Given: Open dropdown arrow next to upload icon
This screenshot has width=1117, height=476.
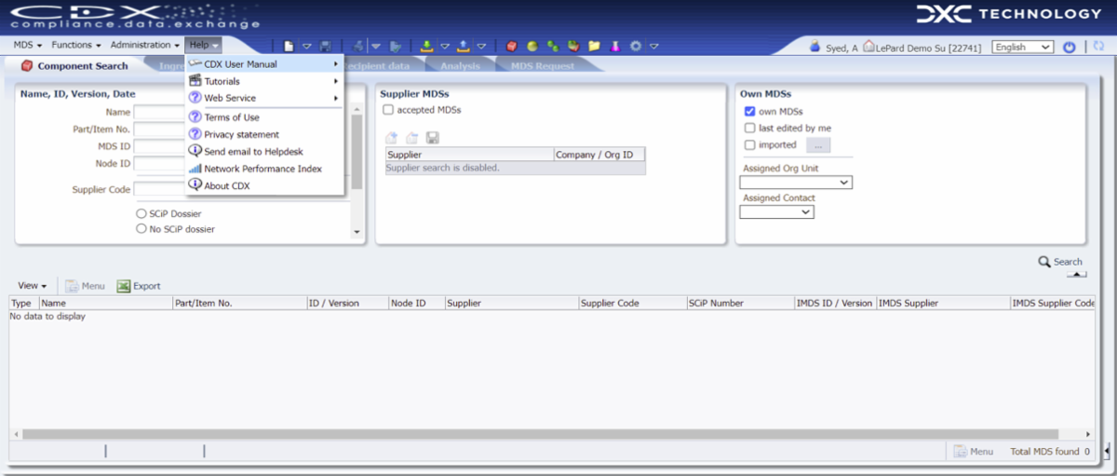Looking at the screenshot, I should [x=480, y=46].
